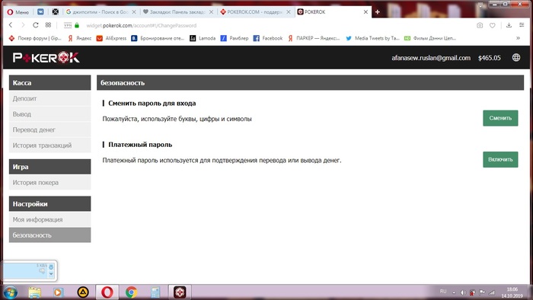The height and width of the screenshot is (300, 533).
Task: Select the безопасность sidebar item
Action: point(49,235)
